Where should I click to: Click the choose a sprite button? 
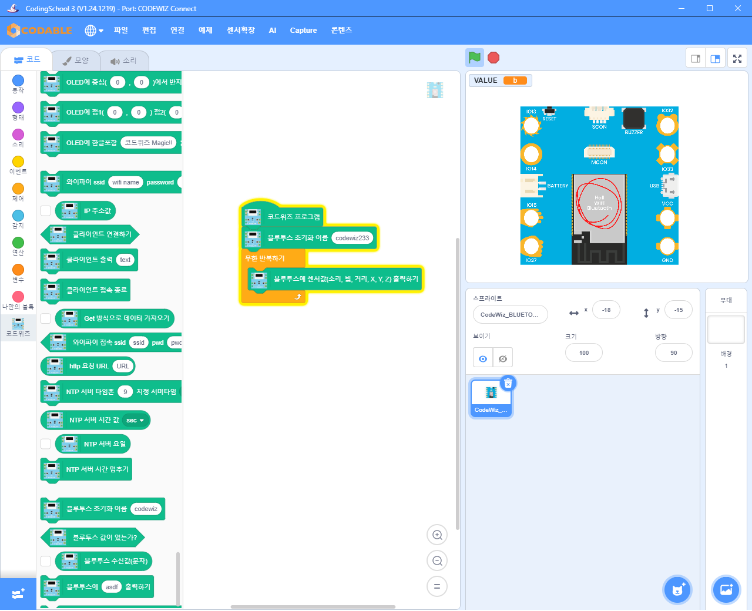click(677, 589)
